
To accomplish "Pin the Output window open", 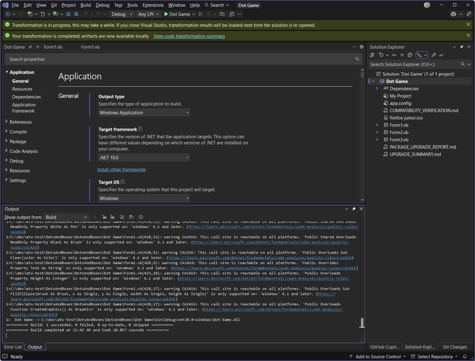I will point(354,209).
